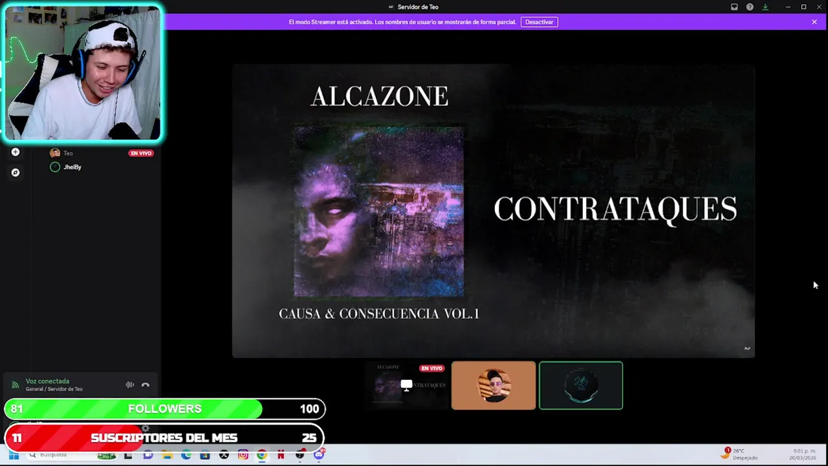Open the purple Teams chat taskbar icon
Image resolution: width=828 pixels, height=466 pixels.
coord(148,455)
